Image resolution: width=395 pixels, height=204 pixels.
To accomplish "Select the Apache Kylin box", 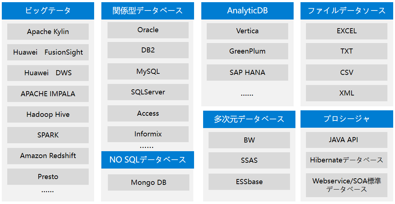I will tap(48, 32).
